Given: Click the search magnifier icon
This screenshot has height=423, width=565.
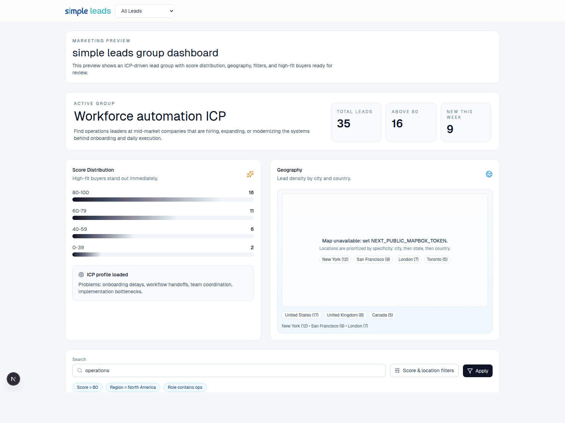Looking at the screenshot, I should [x=79, y=370].
